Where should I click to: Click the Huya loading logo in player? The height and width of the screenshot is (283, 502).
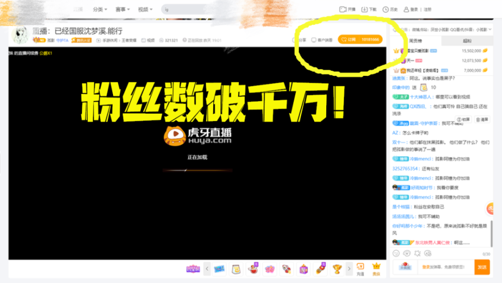pyautogui.click(x=197, y=136)
